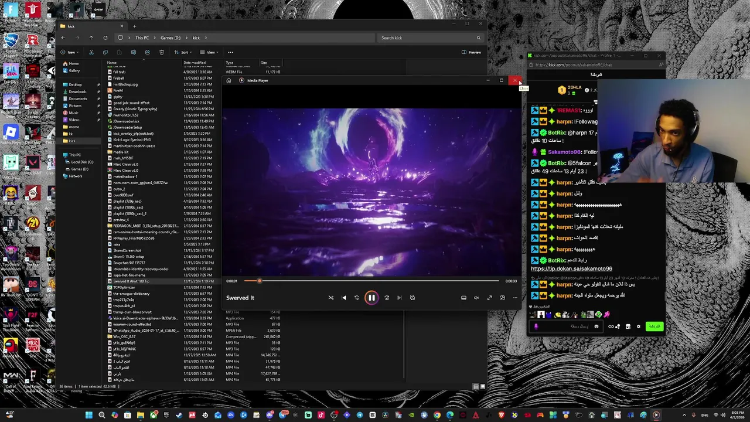Focus the Search kick input field
This screenshot has height=422, width=750.
[x=429, y=38]
